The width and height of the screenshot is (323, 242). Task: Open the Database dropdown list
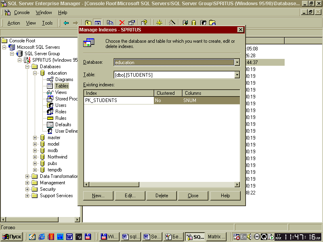point(237,62)
